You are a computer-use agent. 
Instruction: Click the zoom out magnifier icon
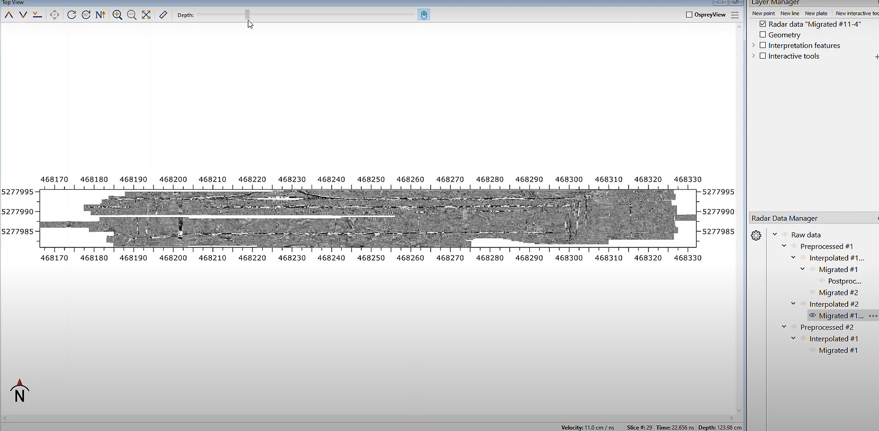click(x=131, y=15)
